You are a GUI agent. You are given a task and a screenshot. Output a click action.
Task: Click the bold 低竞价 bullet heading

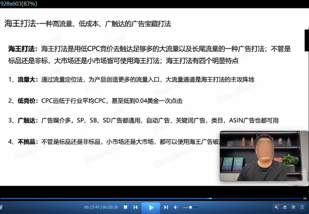29,101
